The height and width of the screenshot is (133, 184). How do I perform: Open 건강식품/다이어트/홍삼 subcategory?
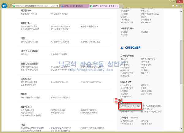point(90,42)
